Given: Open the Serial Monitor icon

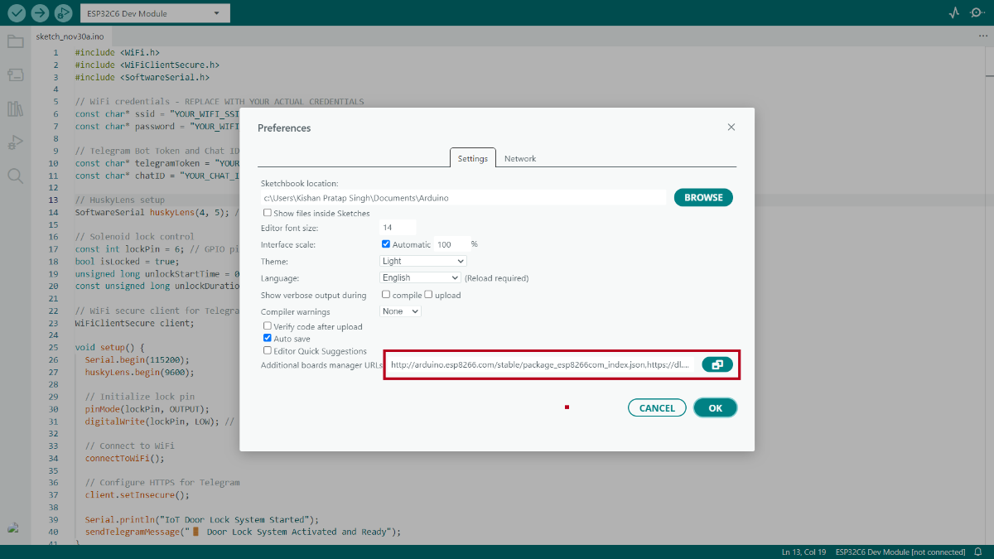Looking at the screenshot, I should point(977,13).
